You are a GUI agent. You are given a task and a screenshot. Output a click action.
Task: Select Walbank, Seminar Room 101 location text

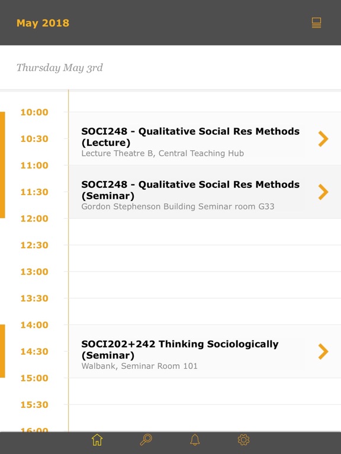click(x=140, y=366)
